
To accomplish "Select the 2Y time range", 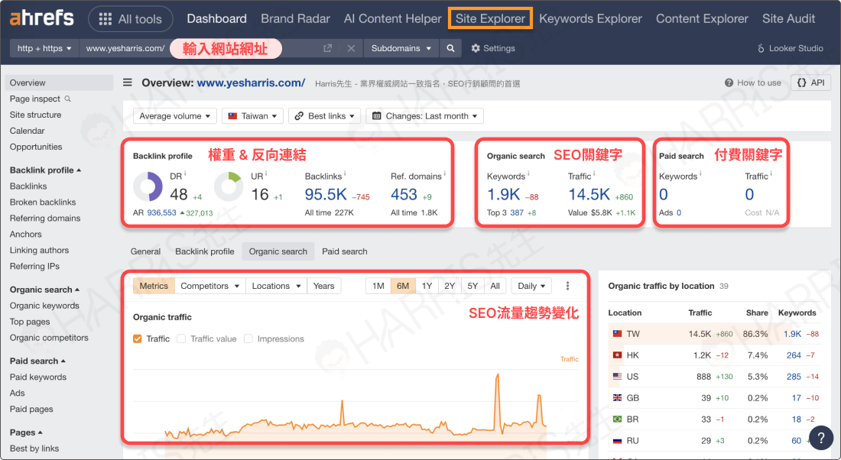I will click(450, 286).
